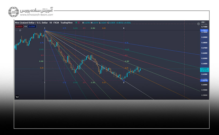Click the 0.6 spread value between price buttons

(26, 26)
